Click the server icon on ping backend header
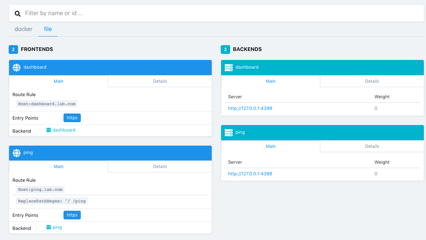Viewport: 426px width, 240px height. [x=228, y=133]
